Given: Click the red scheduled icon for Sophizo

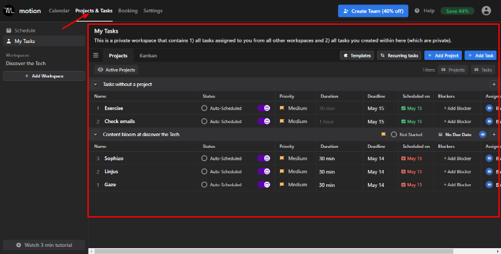Looking at the screenshot, I should click(x=403, y=158).
